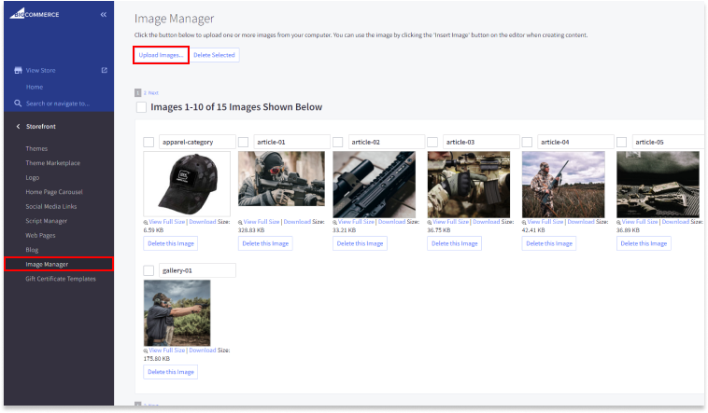708x413 pixels.
Task: Click Next page link at top
Action: pos(153,93)
